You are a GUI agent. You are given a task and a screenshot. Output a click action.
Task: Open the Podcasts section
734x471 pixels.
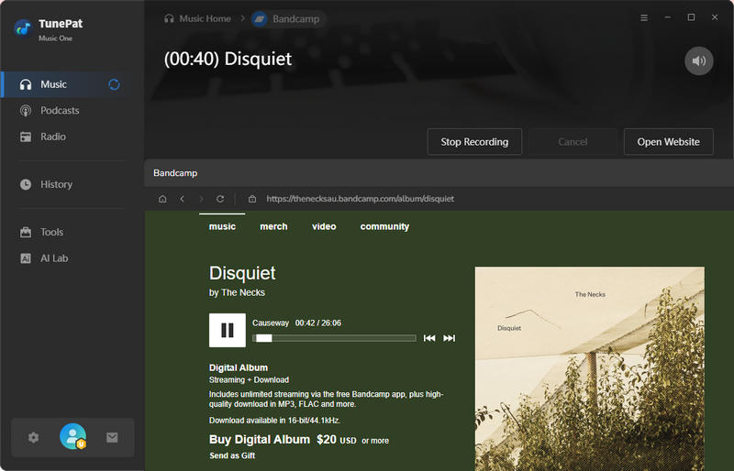pos(60,111)
